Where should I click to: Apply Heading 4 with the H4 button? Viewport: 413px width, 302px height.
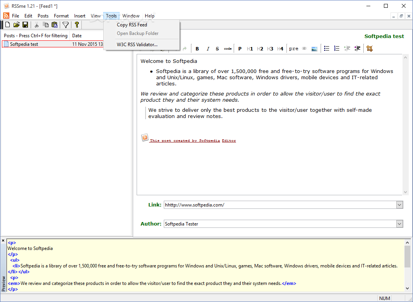[280, 49]
